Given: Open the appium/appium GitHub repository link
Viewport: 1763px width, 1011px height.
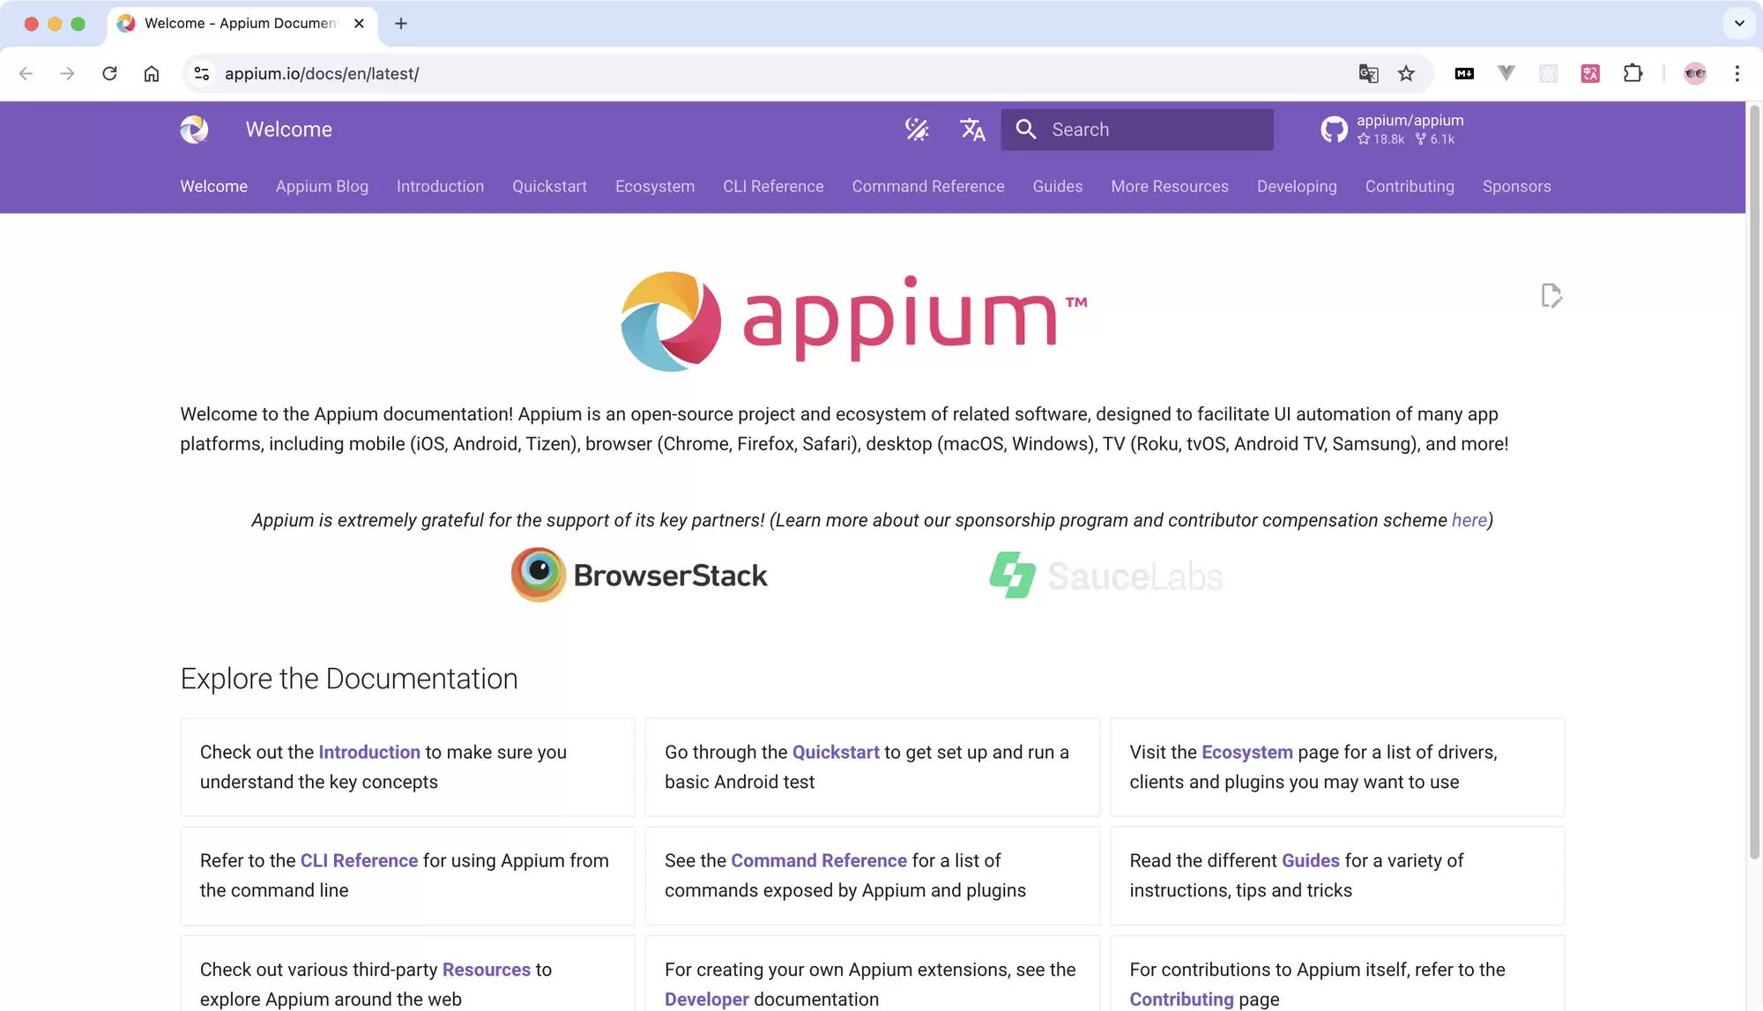Looking at the screenshot, I should (x=1393, y=130).
